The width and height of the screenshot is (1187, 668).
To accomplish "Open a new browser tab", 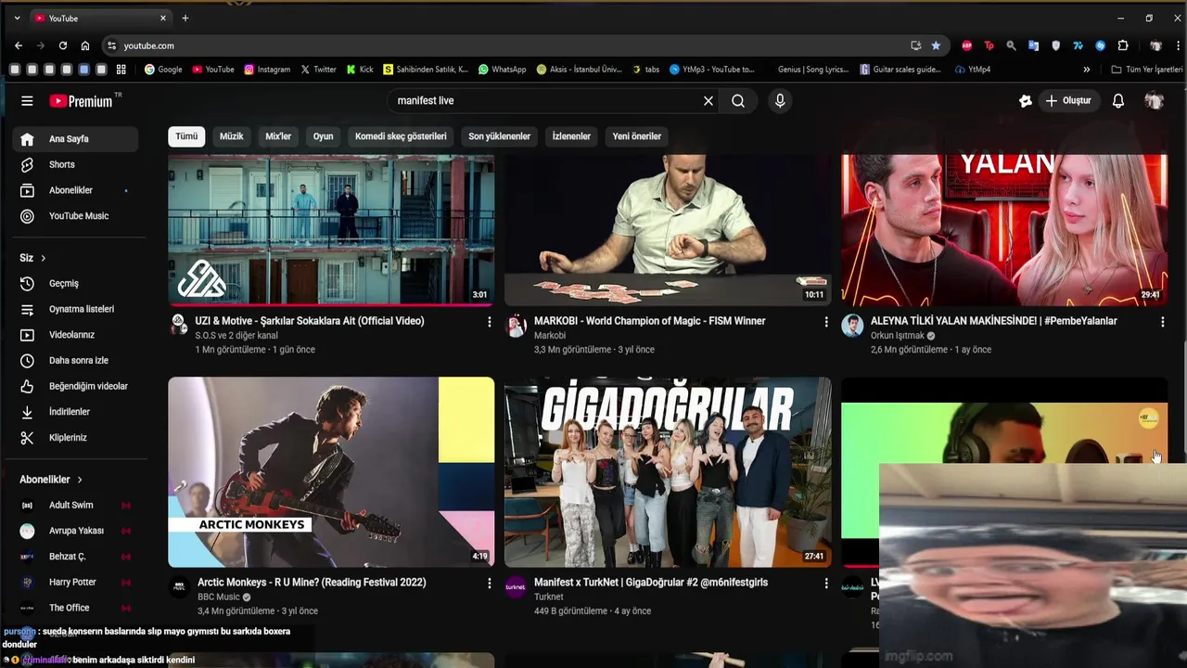I will [185, 18].
